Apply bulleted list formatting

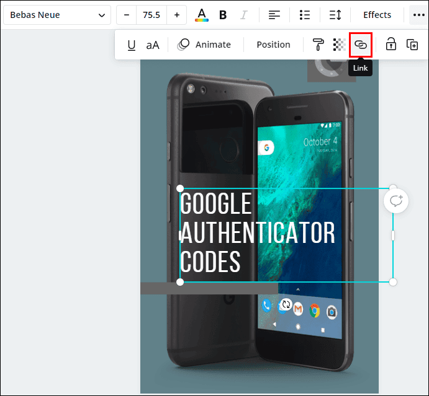click(304, 15)
